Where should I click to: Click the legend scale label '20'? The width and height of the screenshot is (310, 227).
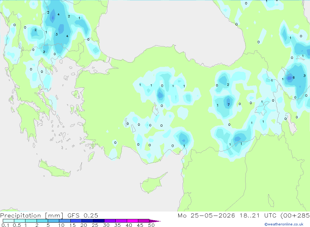click(84, 225)
